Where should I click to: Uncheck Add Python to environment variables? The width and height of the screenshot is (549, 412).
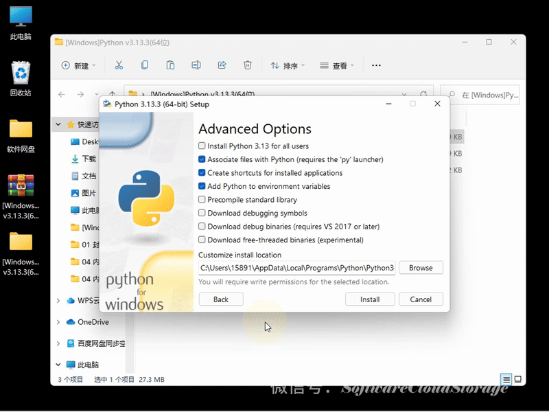coord(202,186)
